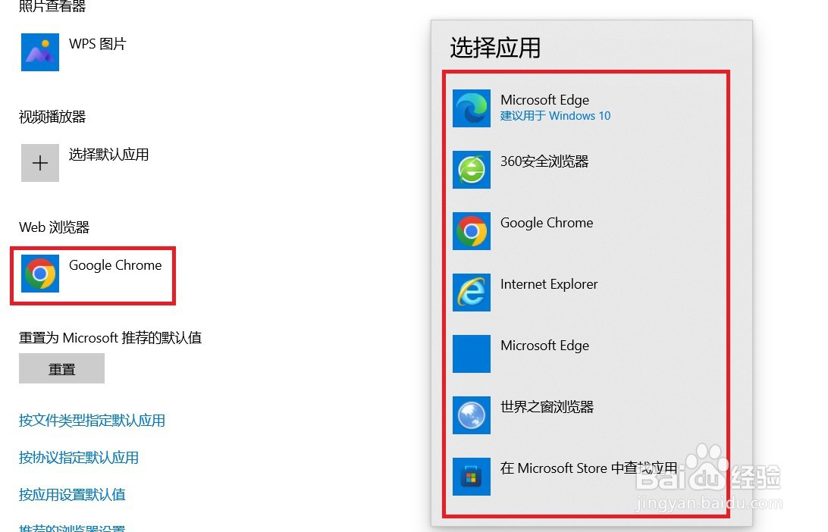The image size is (828, 532).
Task: Choose the 在 Microsoft Store 中查找应用 entry
Action: click(588, 468)
